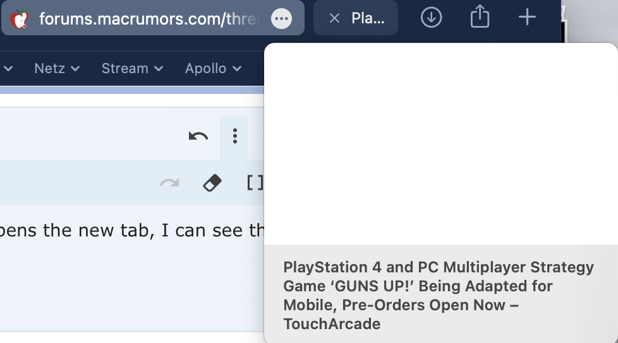Open the address bar ellipsis menu
Screen dimensions: 618x343
click(281, 18)
